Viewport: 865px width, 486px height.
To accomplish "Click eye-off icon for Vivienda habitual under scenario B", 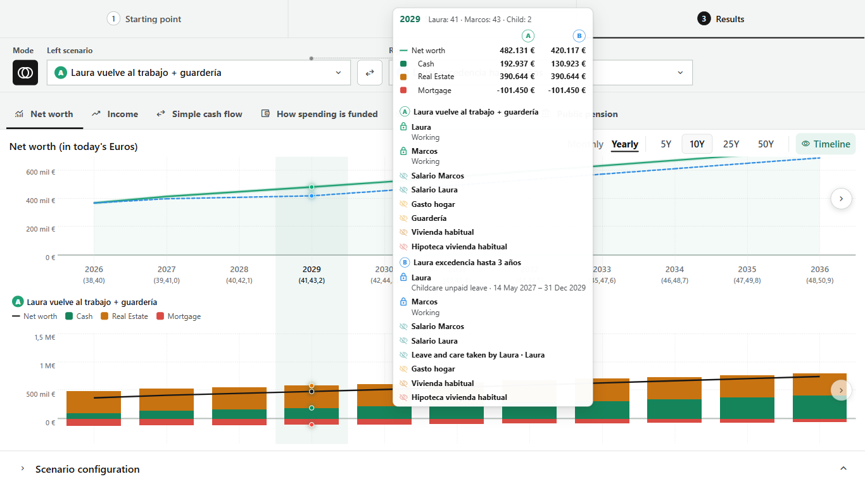I will pos(404,383).
